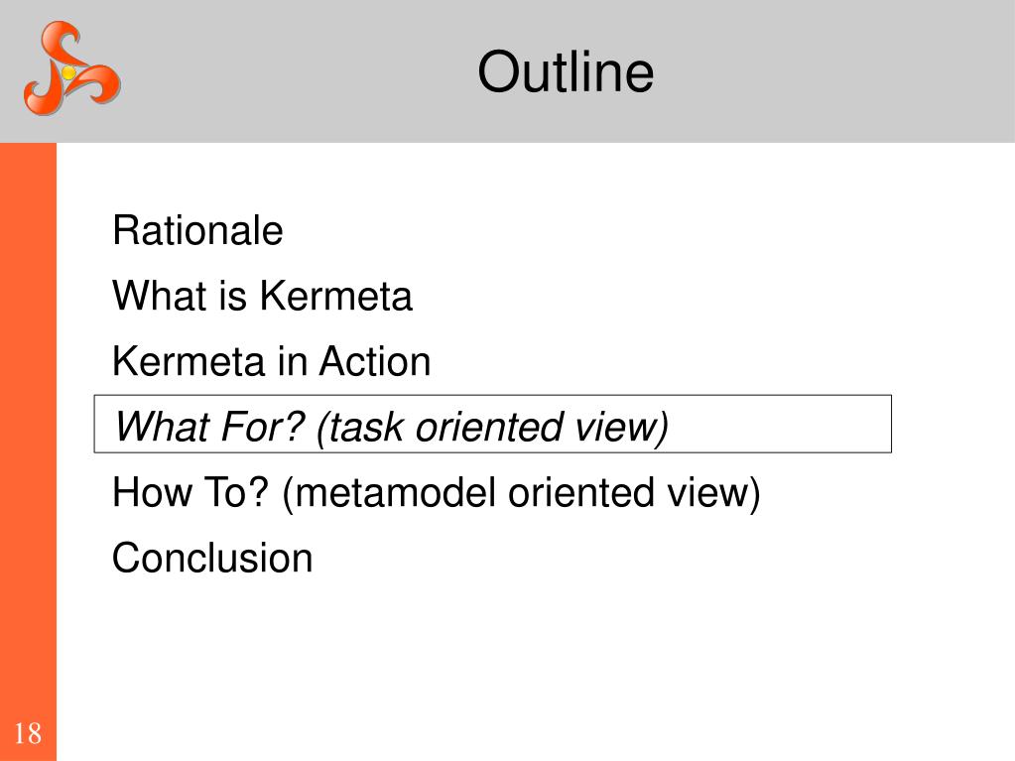Click slide number 18

(x=28, y=734)
